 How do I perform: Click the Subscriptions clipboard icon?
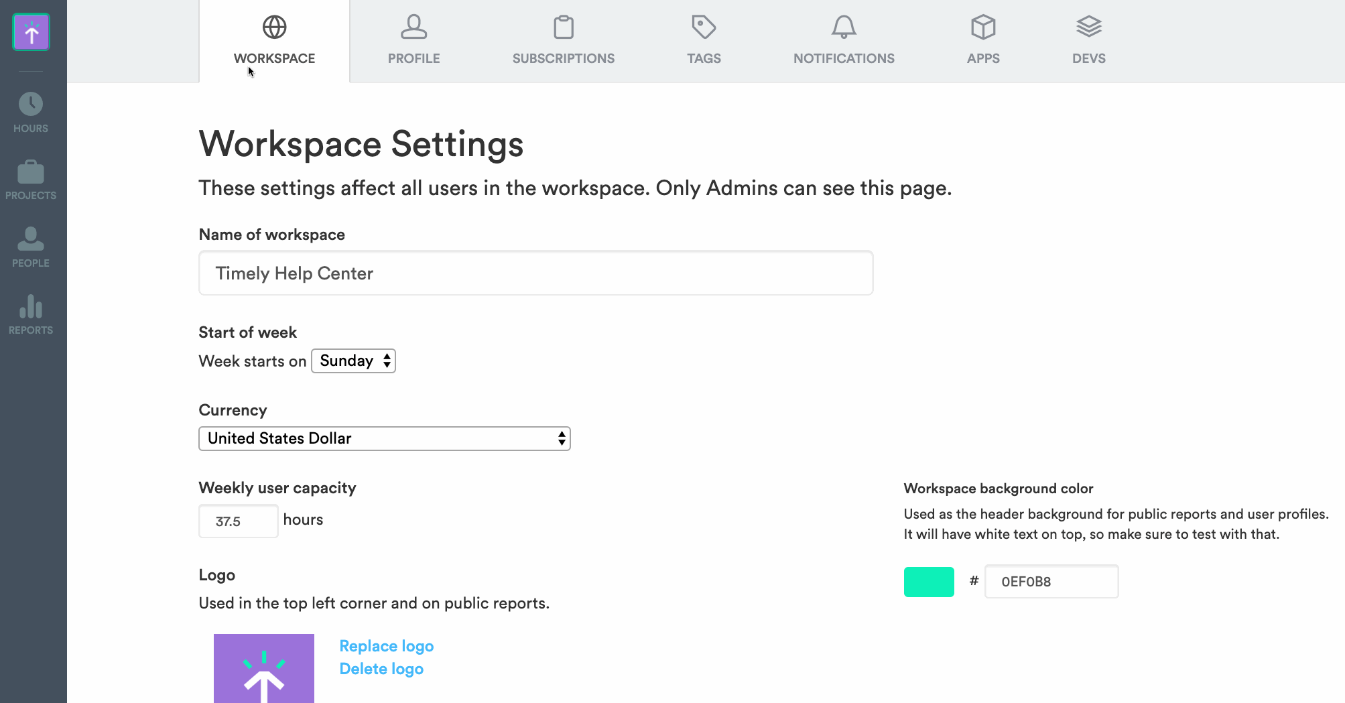tap(563, 27)
